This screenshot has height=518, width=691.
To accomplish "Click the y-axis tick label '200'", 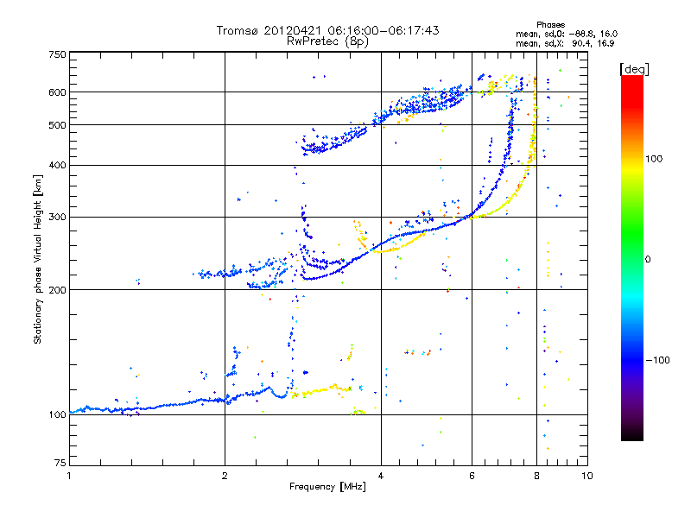I will [57, 290].
